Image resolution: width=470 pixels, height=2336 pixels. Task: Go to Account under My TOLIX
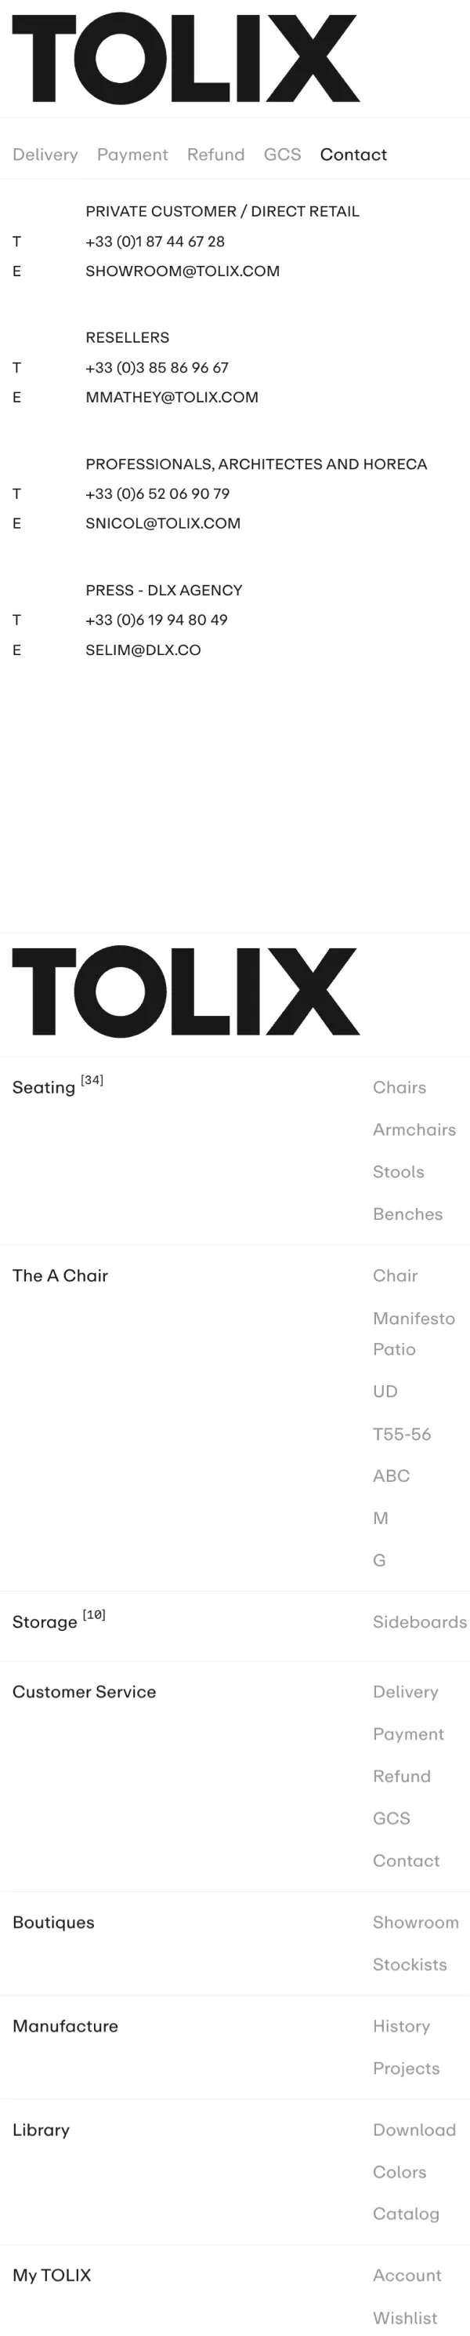(x=407, y=2276)
